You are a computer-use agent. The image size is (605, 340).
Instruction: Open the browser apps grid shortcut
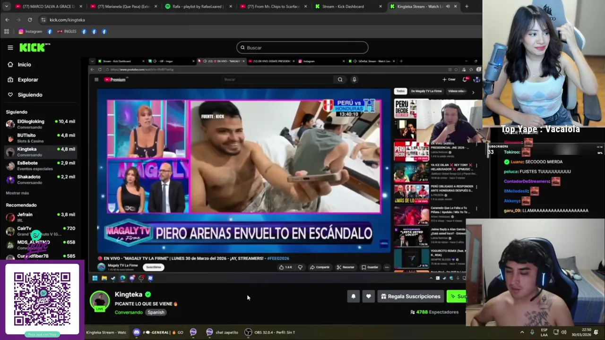(x=7, y=32)
